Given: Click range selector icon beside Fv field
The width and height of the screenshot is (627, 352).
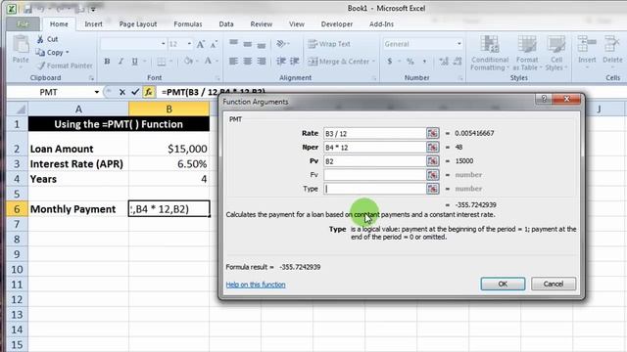Looking at the screenshot, I should [433, 175].
